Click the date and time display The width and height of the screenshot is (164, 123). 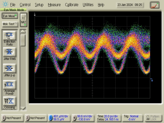tap(129, 5)
